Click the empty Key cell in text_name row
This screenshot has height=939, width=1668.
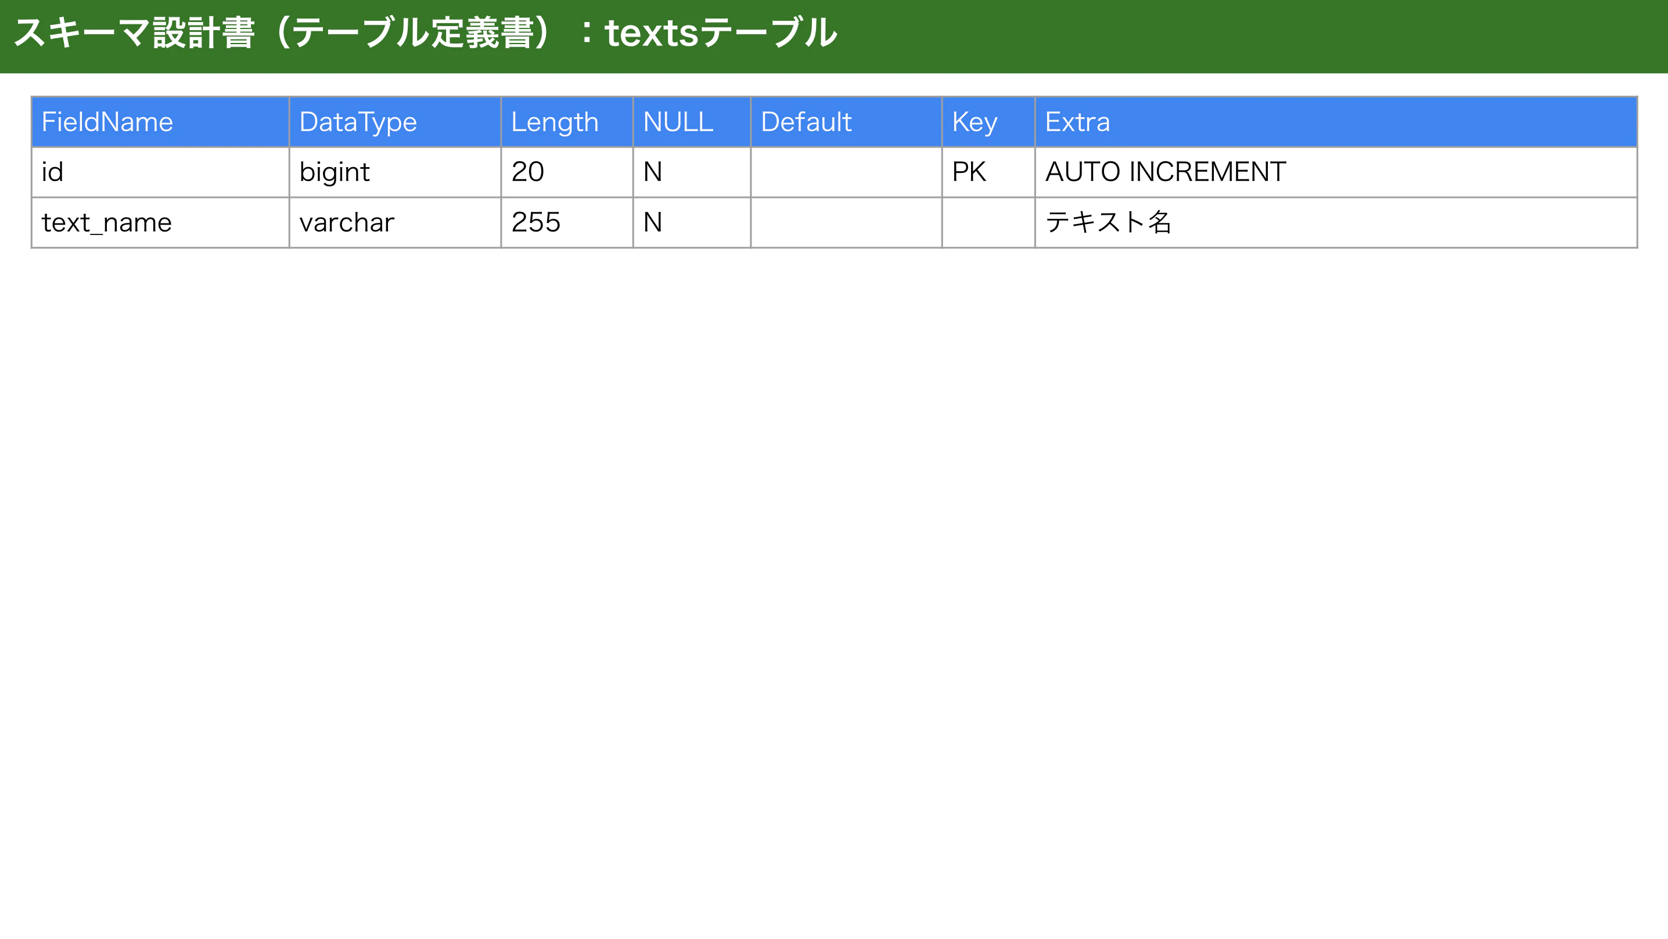coord(988,223)
